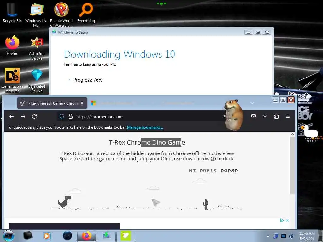Open the AdChoices triangle icon
Image resolution: width=323 pixels, height=242 pixels.
(282, 220)
